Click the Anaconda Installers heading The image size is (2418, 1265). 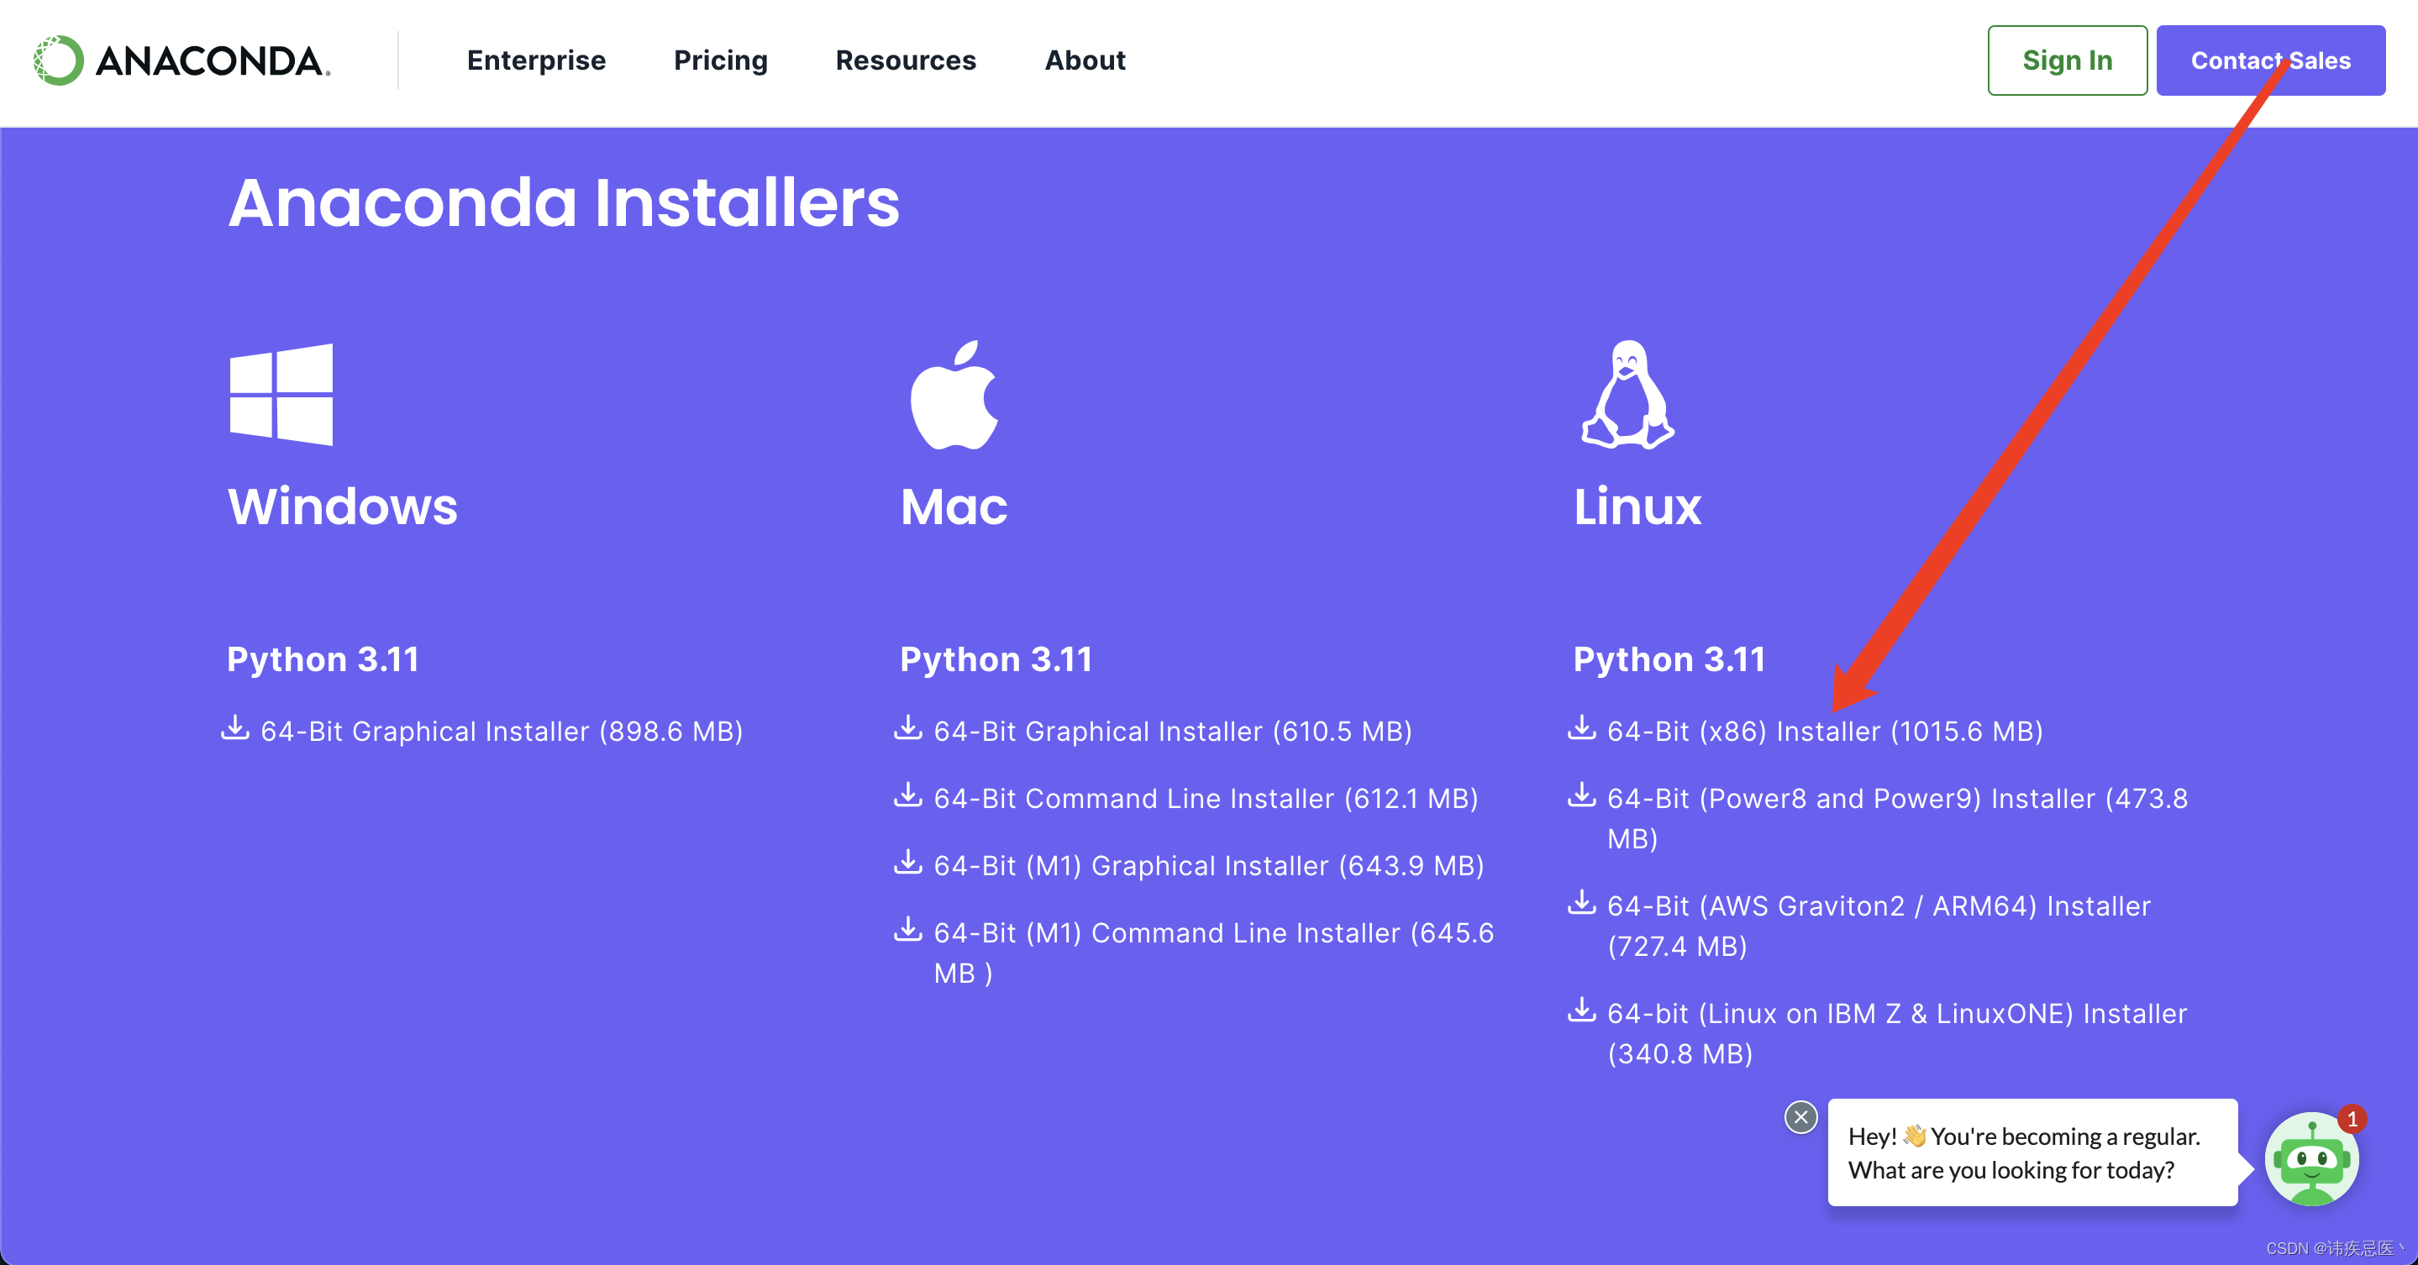coord(563,202)
